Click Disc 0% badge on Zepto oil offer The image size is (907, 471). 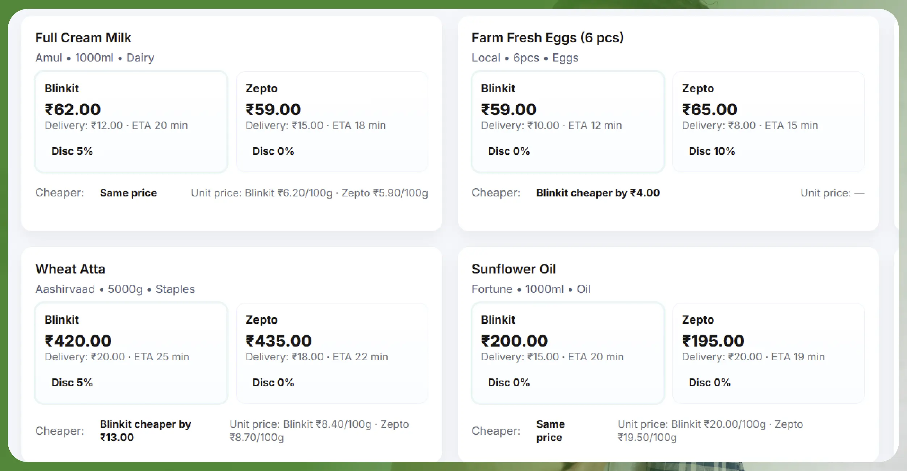click(x=709, y=382)
